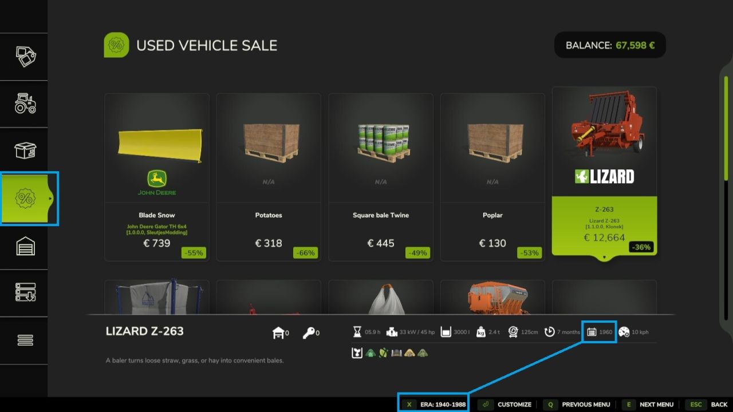Open the brands tag tab in sidebar
The image size is (733, 412).
tap(25, 57)
